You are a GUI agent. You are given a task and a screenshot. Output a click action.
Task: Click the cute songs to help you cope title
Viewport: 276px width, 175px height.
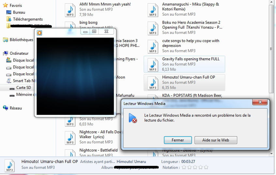[x=191, y=43]
